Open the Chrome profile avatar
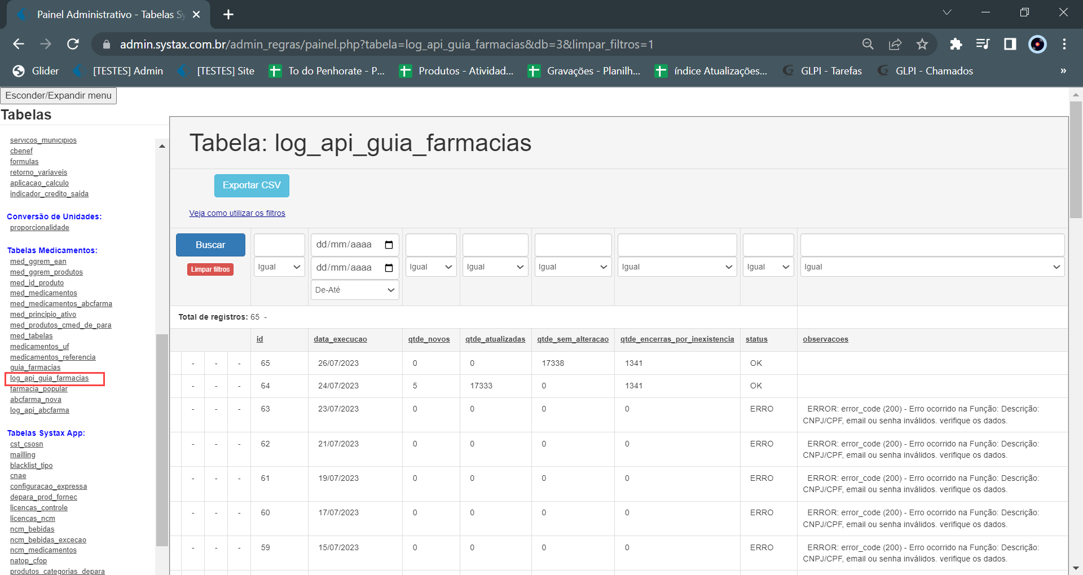 point(1037,44)
